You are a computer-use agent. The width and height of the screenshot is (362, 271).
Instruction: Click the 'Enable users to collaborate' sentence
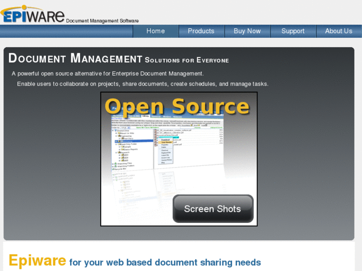(143, 84)
